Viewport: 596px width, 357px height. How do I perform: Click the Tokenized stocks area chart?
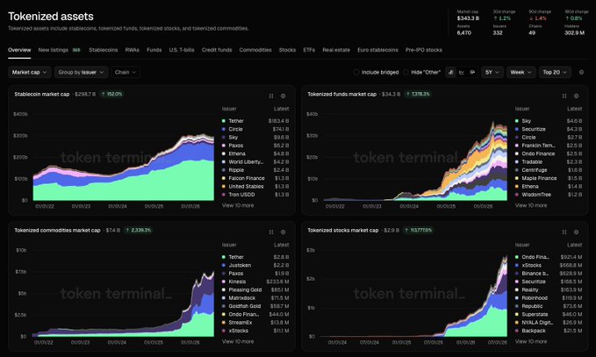[414, 296]
